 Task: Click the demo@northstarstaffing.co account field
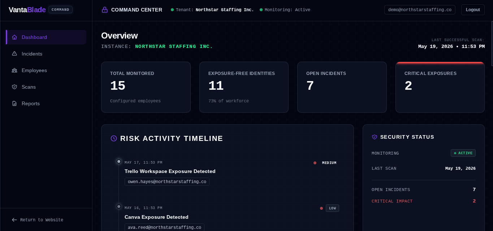pos(420,10)
